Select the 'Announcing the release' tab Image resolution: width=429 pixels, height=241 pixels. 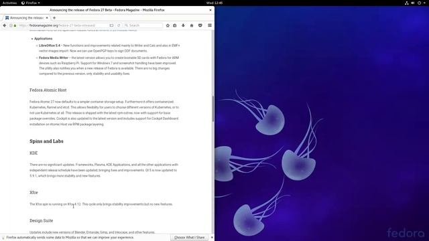27,18
